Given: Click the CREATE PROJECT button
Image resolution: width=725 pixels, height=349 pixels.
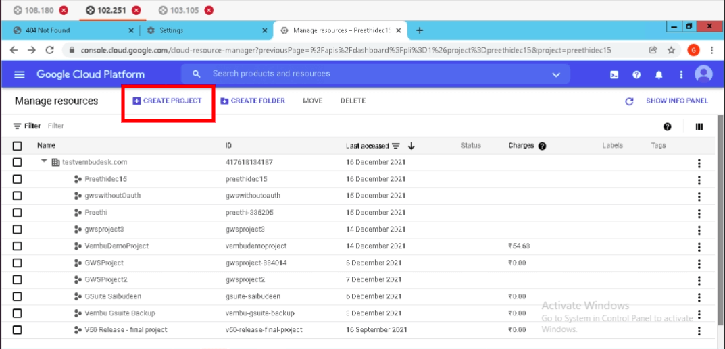Looking at the screenshot, I should (168, 101).
